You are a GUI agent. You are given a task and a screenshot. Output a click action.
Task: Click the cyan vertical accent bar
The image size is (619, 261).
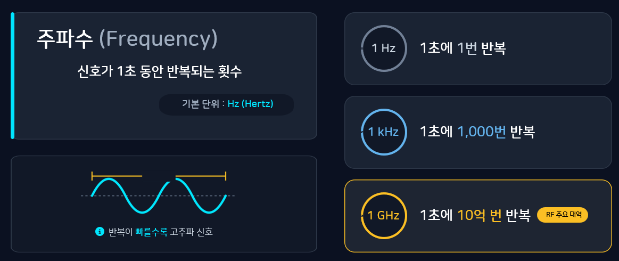coord(12,76)
